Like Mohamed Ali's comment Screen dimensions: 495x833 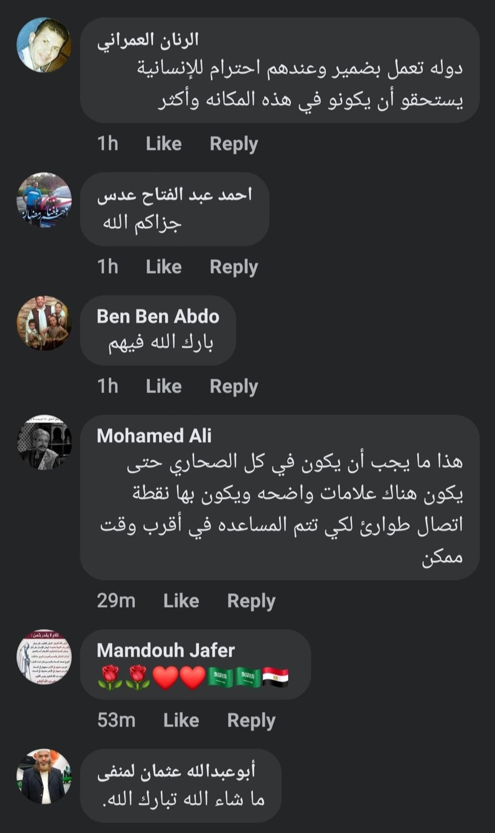point(181,601)
